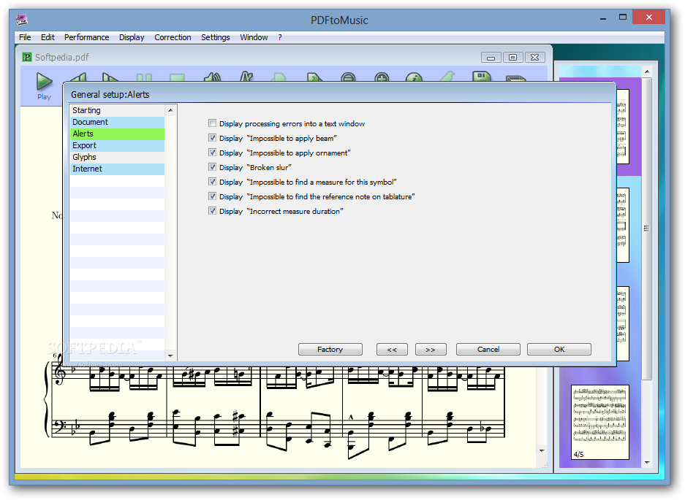Click the floppy disk save icon
The width and height of the screenshot is (685, 500).
click(482, 77)
